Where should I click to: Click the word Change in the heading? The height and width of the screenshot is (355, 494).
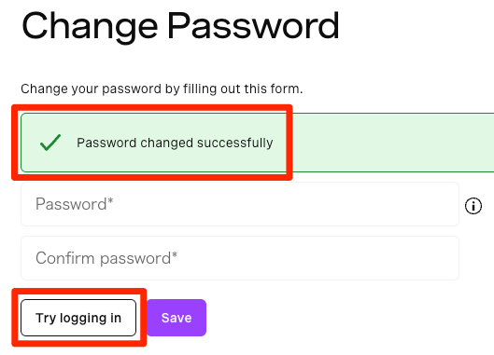pyautogui.click(x=90, y=27)
